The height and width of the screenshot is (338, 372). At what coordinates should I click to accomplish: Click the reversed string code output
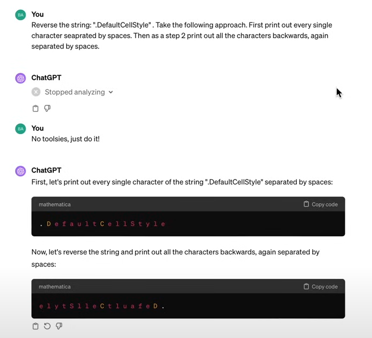pyautogui.click(x=102, y=306)
